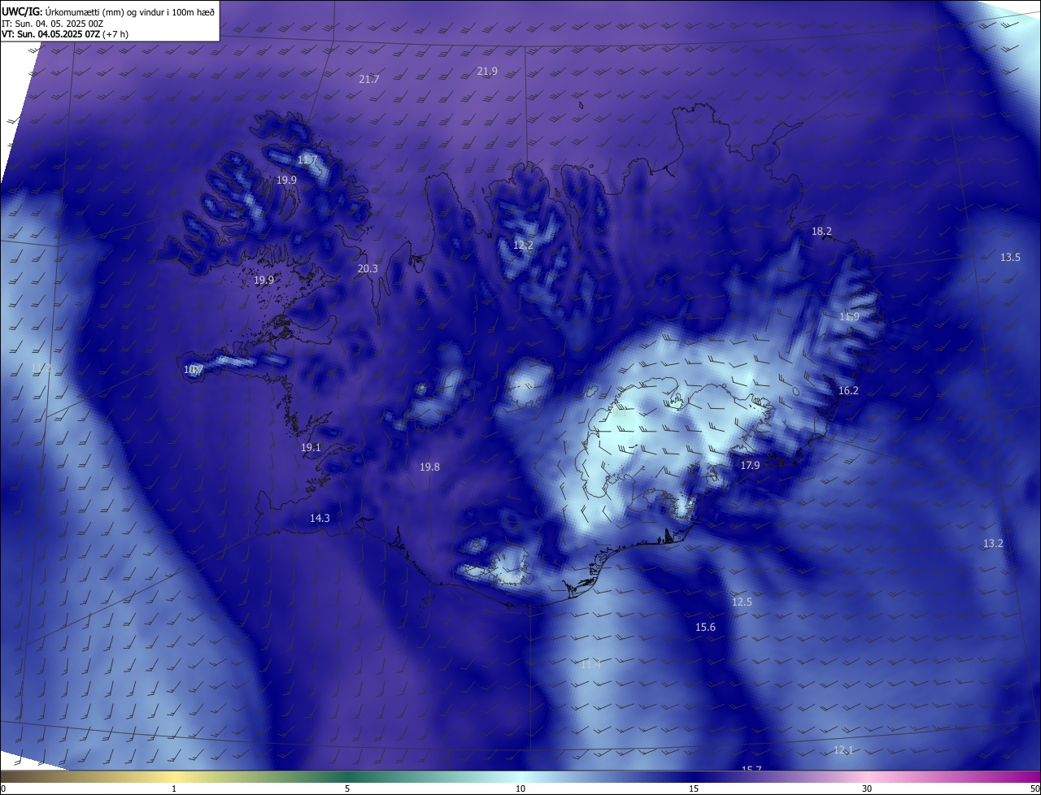
Task: Click the 18.2 value label
Action: [x=821, y=232]
